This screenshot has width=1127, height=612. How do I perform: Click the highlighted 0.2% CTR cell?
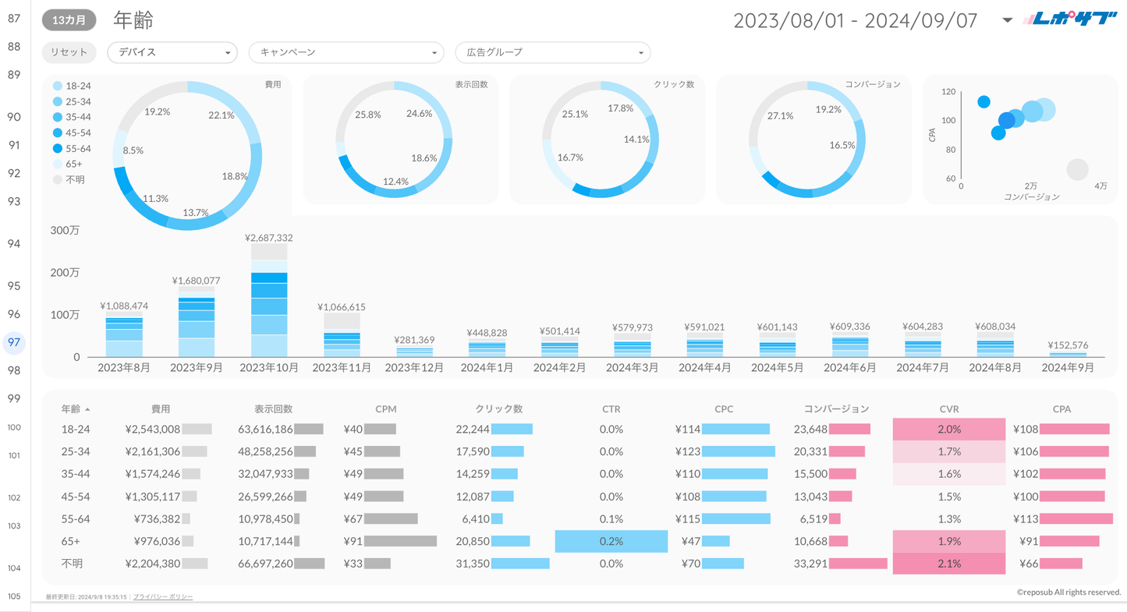tap(611, 541)
